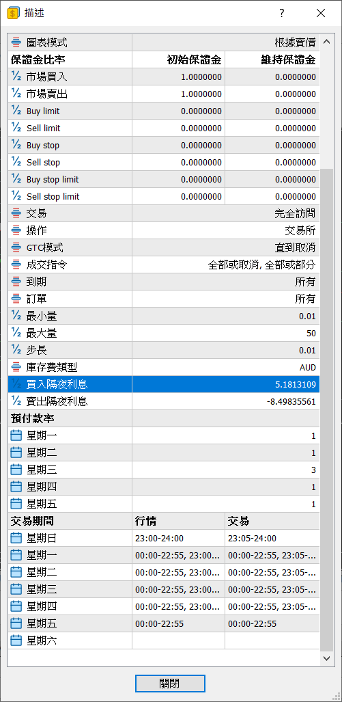Click the 星期一 trading session times cell

coord(272,555)
